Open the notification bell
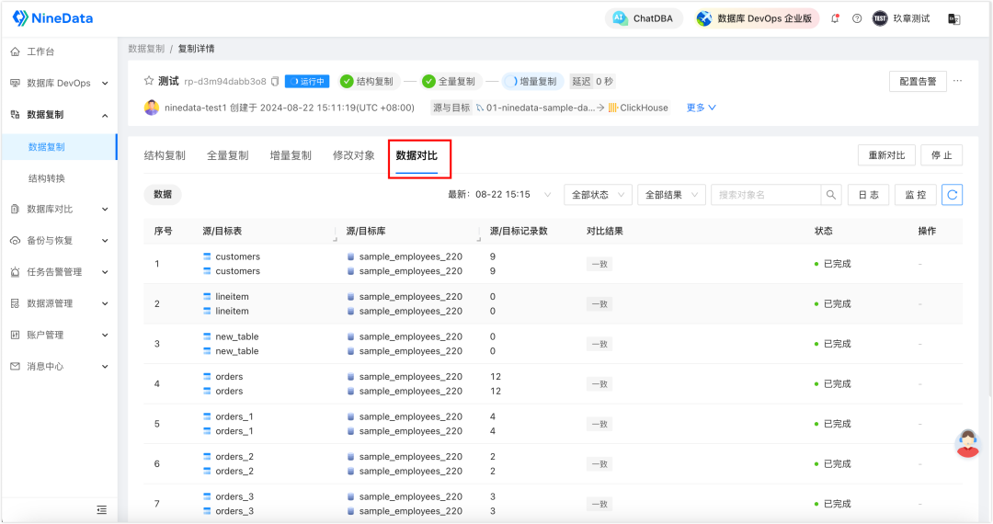 (x=835, y=18)
